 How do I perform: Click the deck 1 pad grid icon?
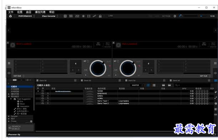[x=9, y=63]
